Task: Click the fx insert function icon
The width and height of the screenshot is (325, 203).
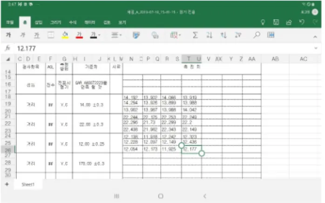Action: click(7, 48)
